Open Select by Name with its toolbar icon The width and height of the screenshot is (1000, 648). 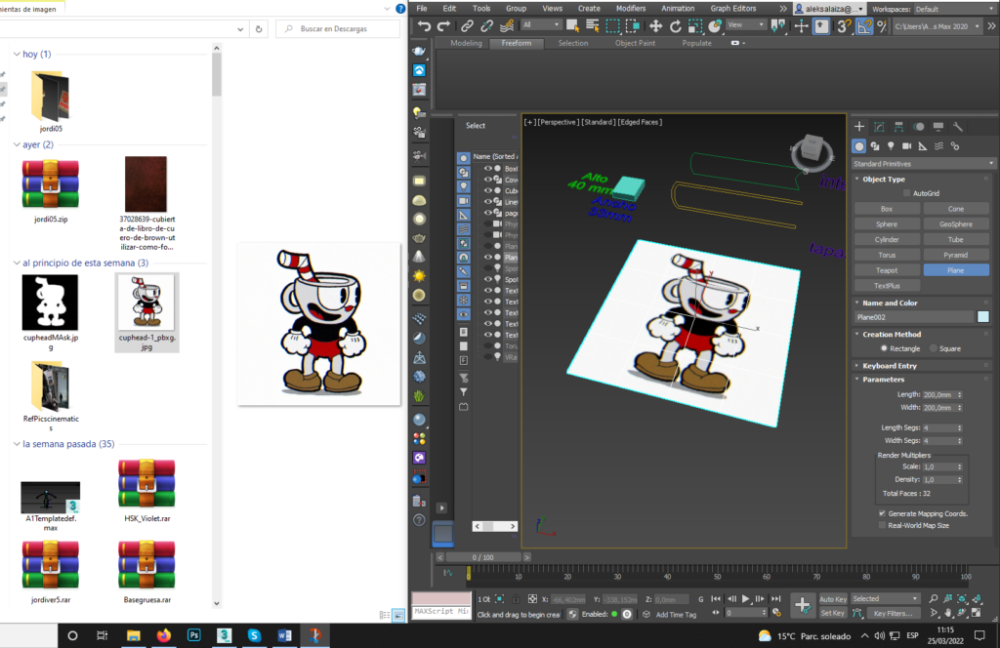[593, 26]
